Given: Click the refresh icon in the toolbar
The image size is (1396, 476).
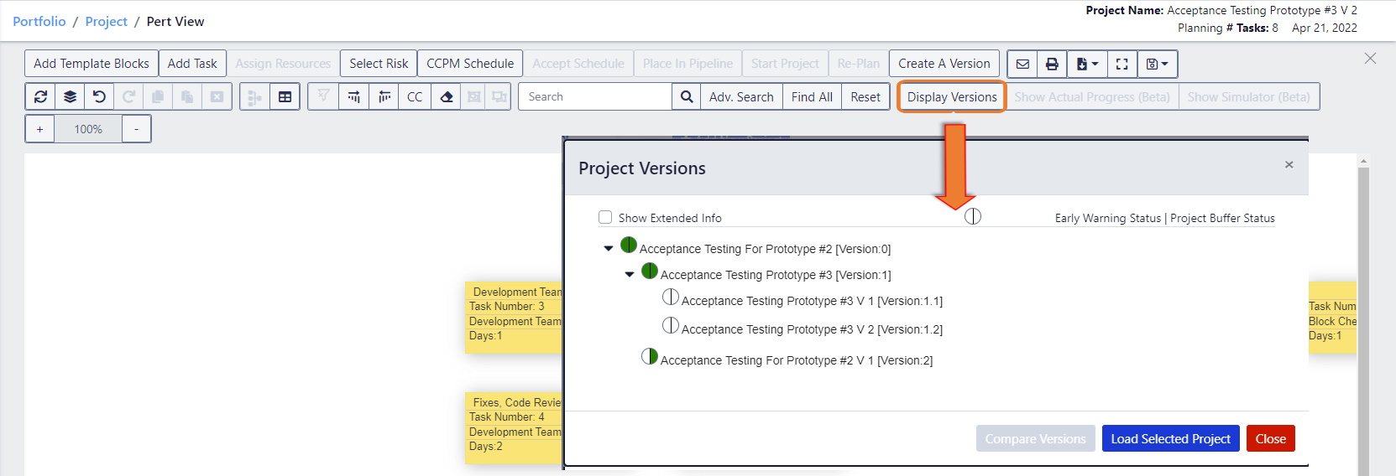Looking at the screenshot, I should point(40,97).
